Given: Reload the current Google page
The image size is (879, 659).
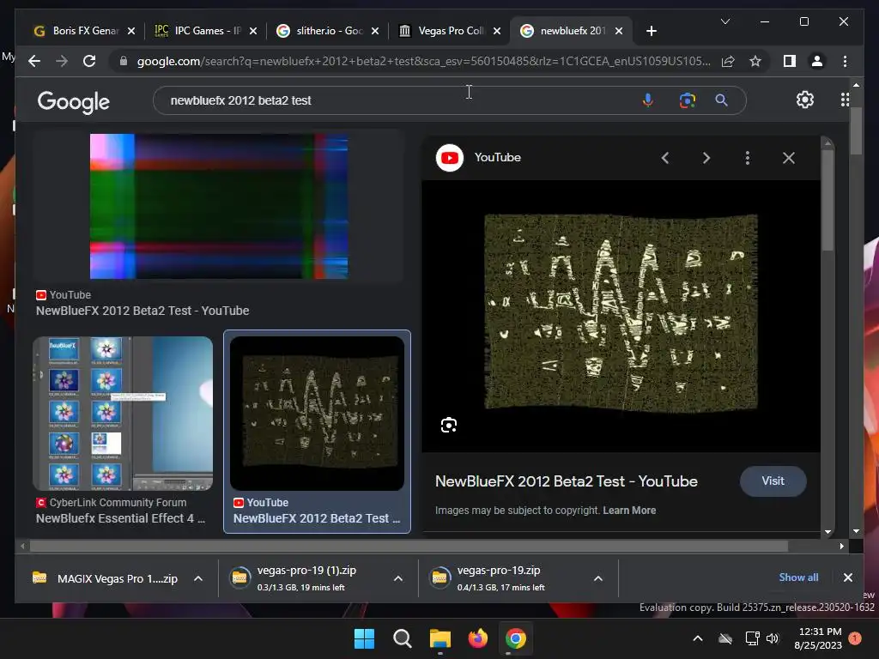Looking at the screenshot, I should click(x=89, y=61).
